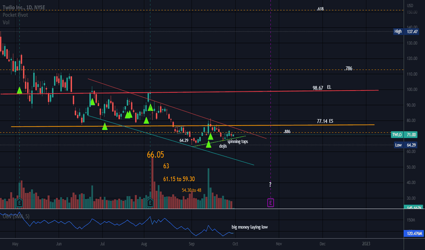The width and height of the screenshot is (425, 250).
Task: Select the OBV (SMA, 5) indicator label
Action: pos(16,216)
